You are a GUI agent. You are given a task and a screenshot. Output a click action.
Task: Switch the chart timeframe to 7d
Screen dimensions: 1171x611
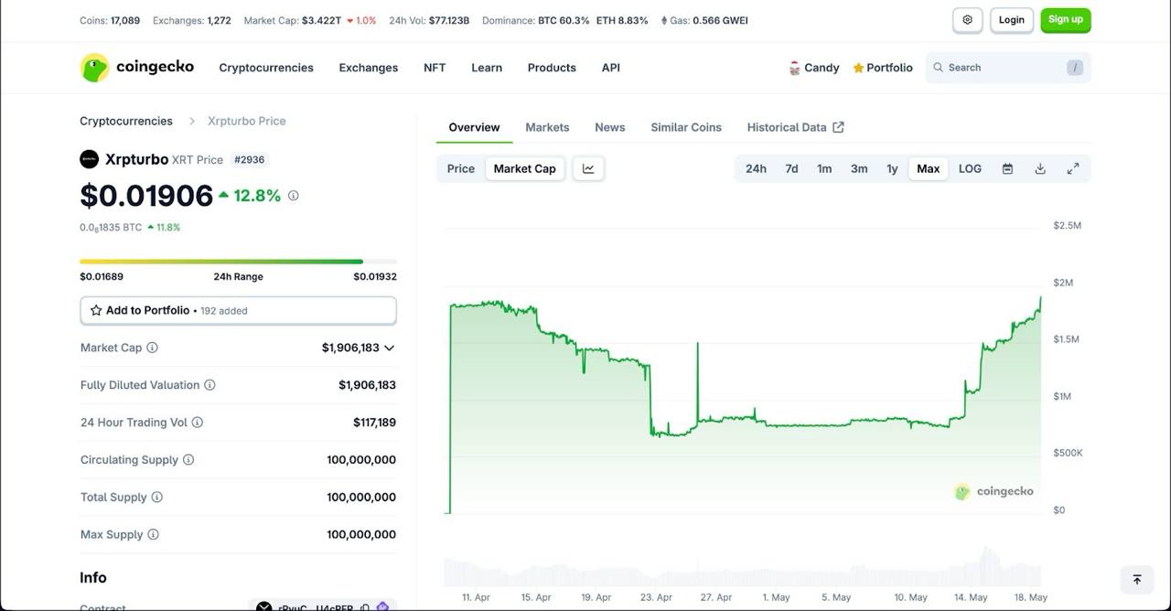pyautogui.click(x=791, y=168)
